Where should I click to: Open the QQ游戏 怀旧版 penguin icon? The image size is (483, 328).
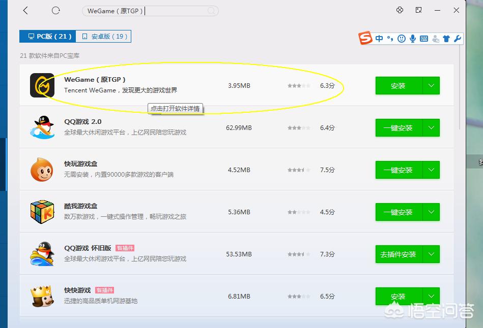click(x=42, y=254)
